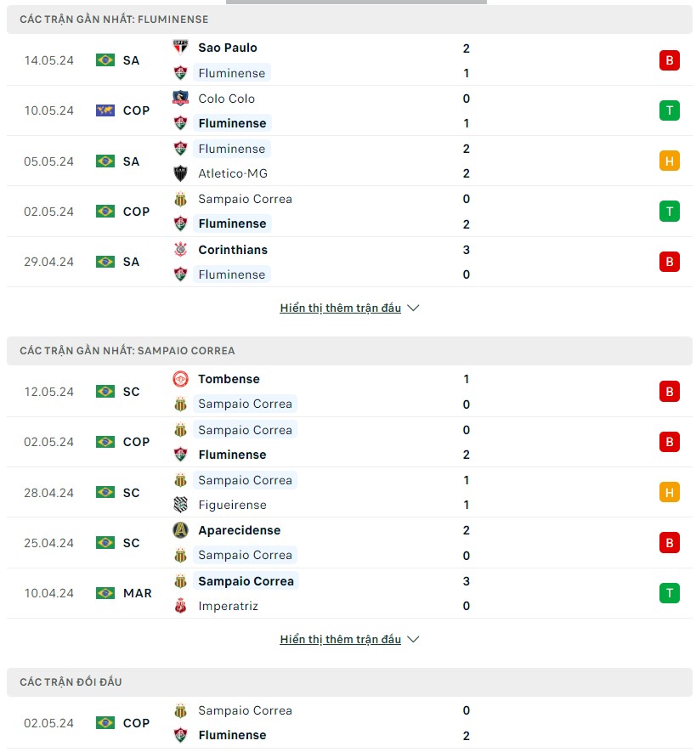
Task: Select the 'CÁC TRẬN GẦN NHẤT: SAMPAIO CORREA' header
Action: click(x=127, y=350)
